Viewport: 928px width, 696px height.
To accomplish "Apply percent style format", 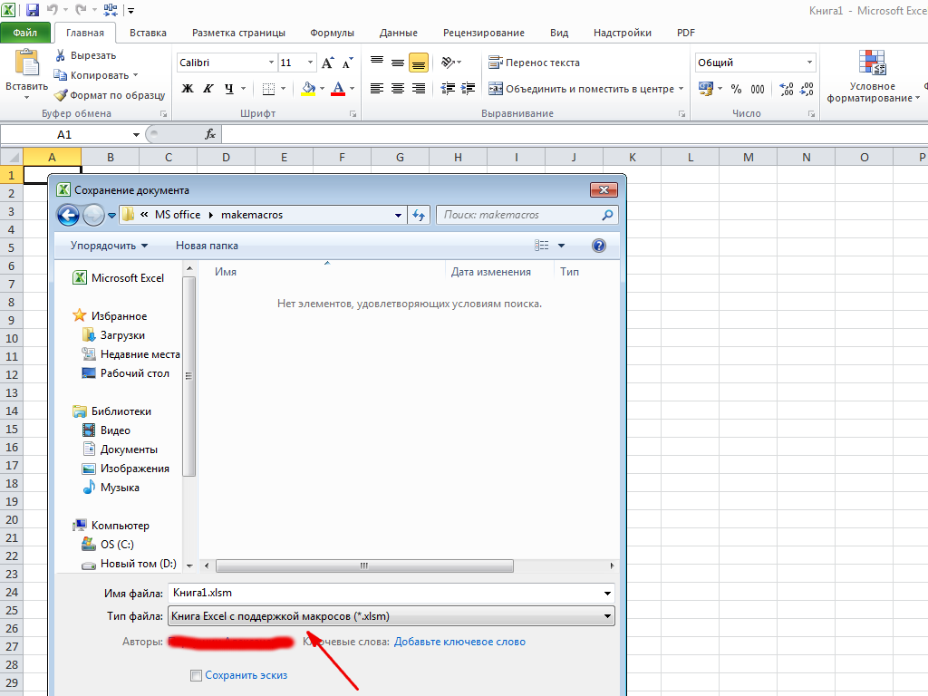I will tap(736, 89).
